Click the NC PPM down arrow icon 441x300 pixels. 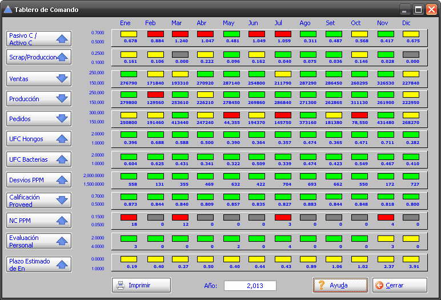pos(62,220)
